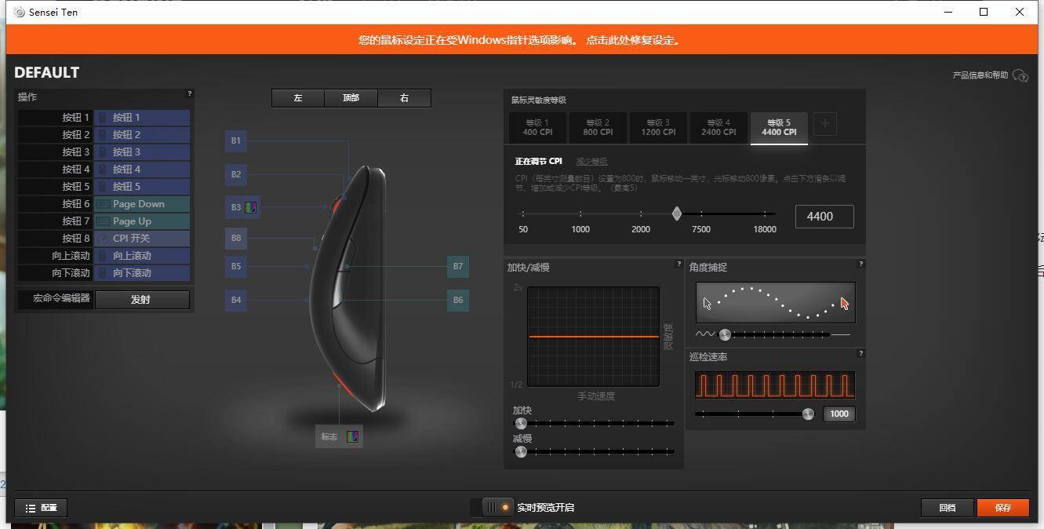The width and height of the screenshot is (1044, 529).
Task: Select the B2 label on mouse diagram
Action: (x=236, y=174)
